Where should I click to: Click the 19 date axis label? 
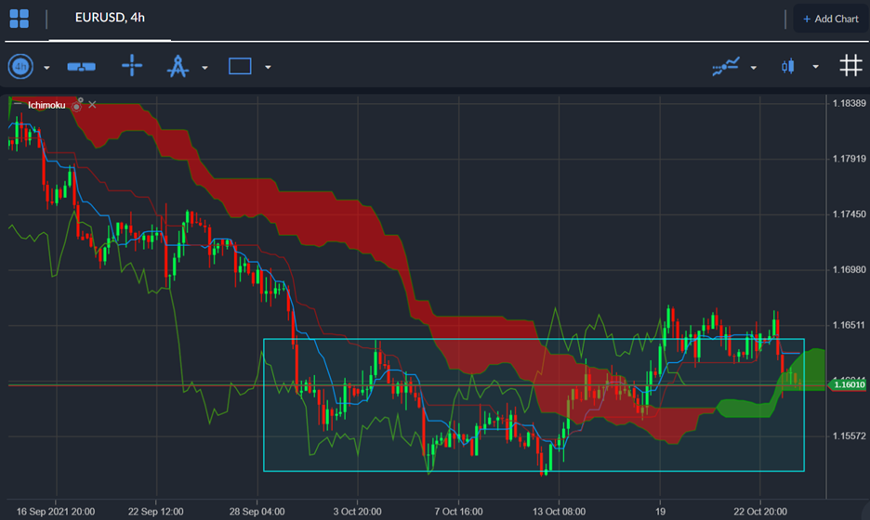(660, 511)
